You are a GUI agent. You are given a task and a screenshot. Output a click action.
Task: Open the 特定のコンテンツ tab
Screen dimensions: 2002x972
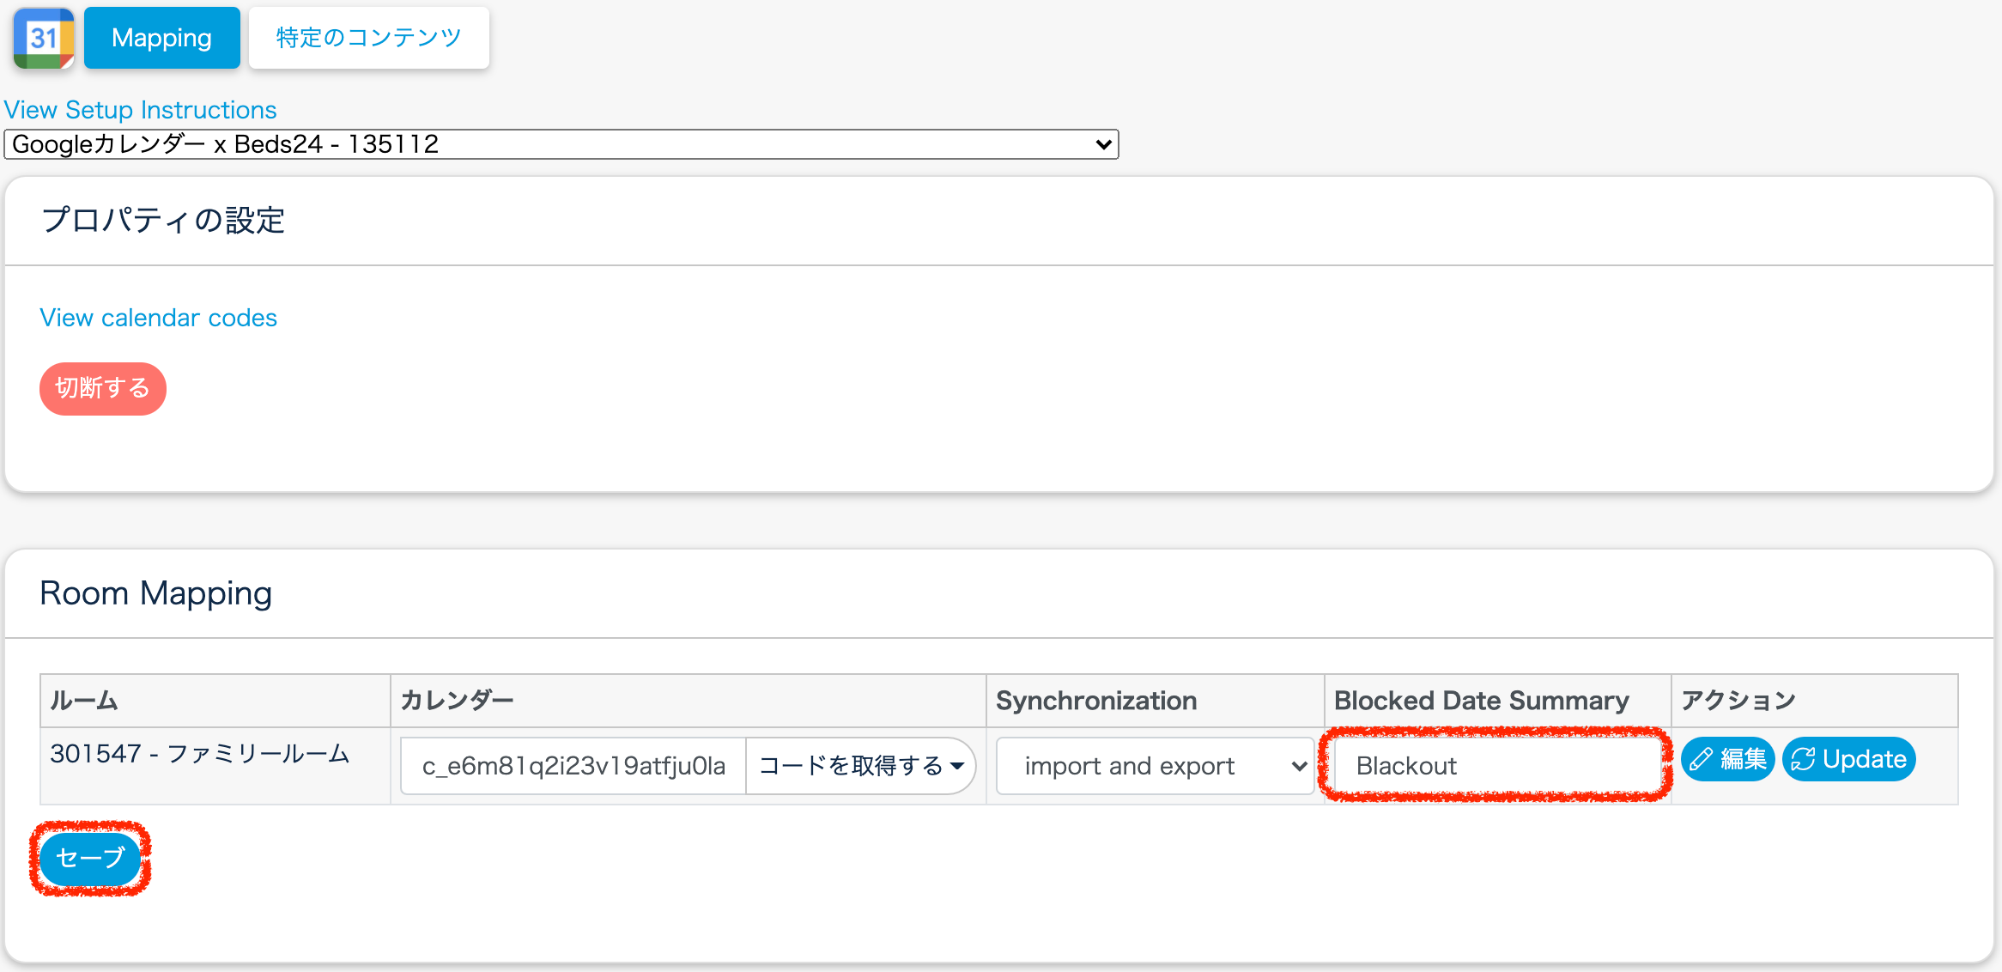pos(368,38)
